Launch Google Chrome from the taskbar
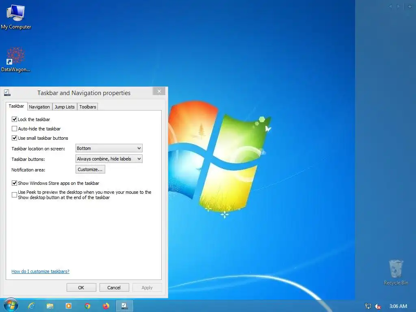 click(87, 306)
